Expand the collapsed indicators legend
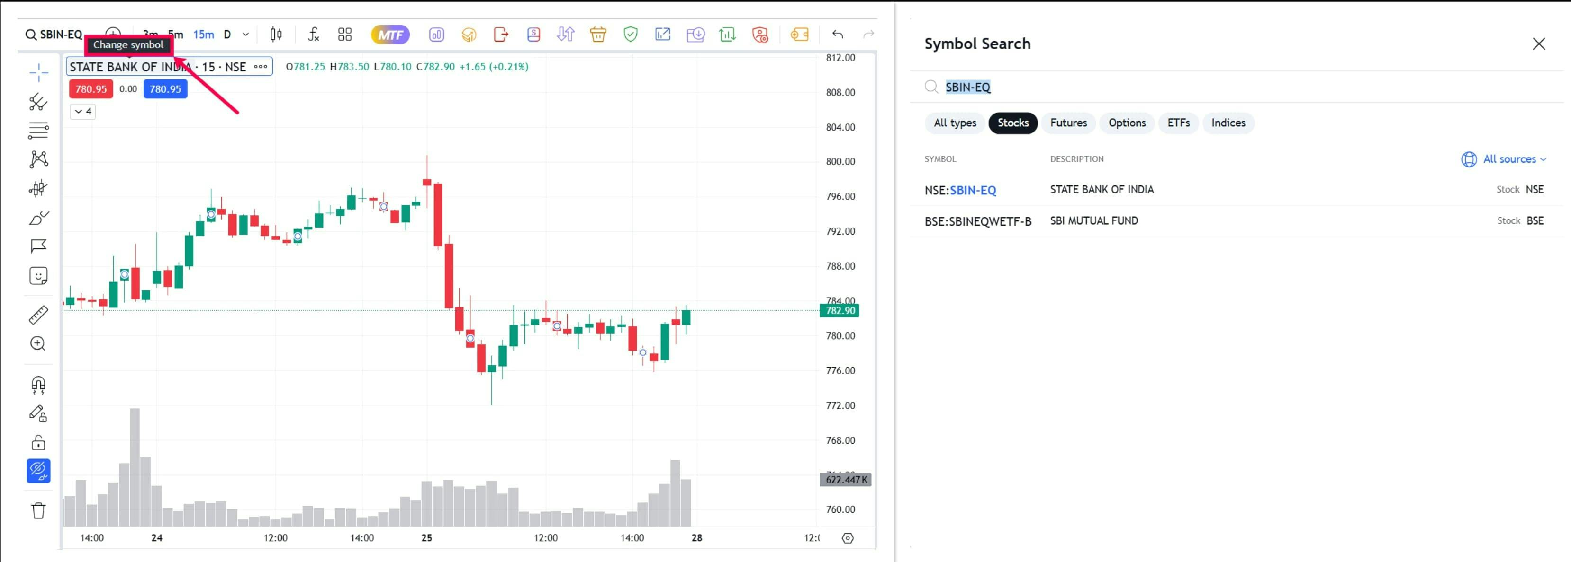The height and width of the screenshot is (562, 1571). pyautogui.click(x=83, y=112)
